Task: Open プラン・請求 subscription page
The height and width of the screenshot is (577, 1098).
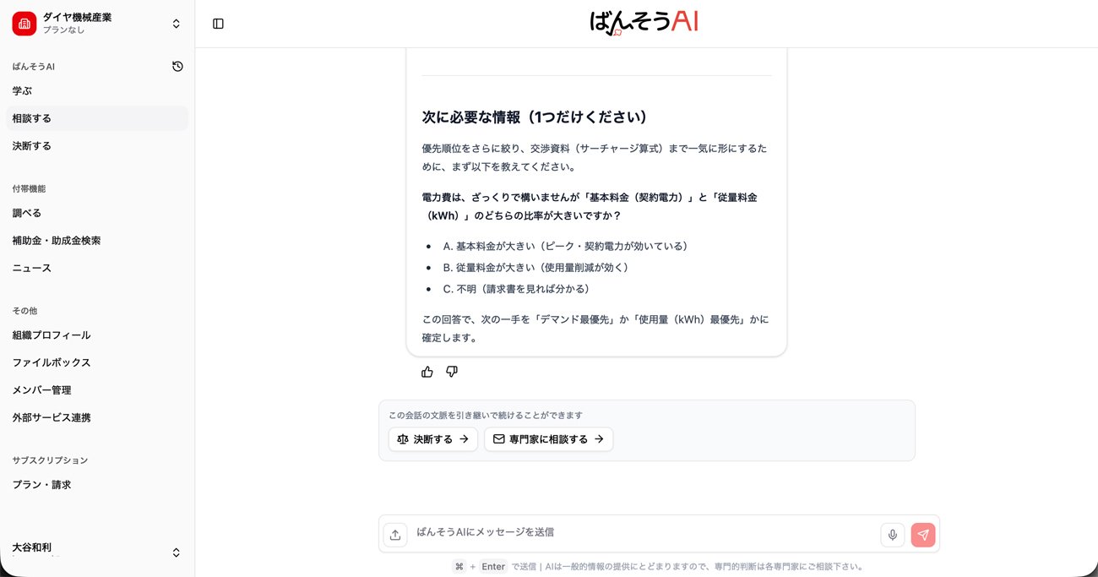Action: pos(41,485)
